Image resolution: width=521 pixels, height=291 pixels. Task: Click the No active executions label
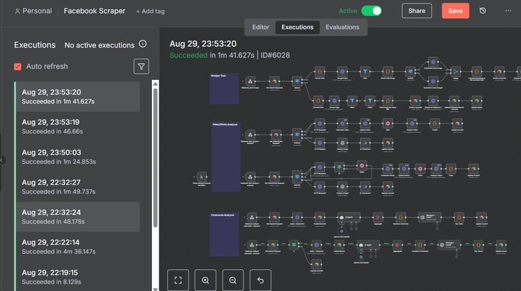pyautogui.click(x=99, y=45)
